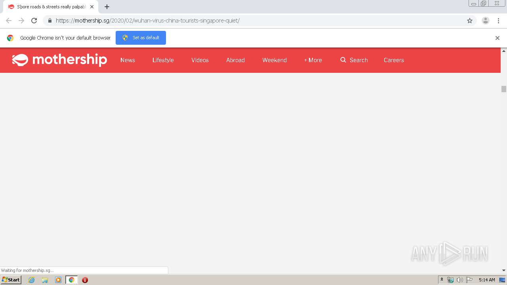Viewport: 507px width, 285px height.
Task: Click the Set as default button
Action: coord(141,38)
